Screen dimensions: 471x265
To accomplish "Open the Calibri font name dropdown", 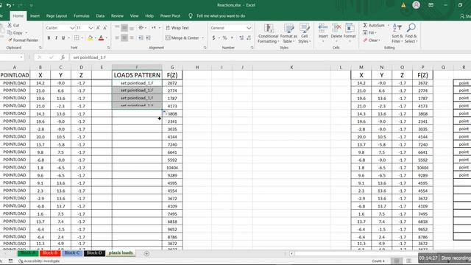I will [72, 28].
